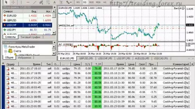Click order icon for 2011.03.17 18:10 trade
The image size is (195, 109).
[8, 69]
